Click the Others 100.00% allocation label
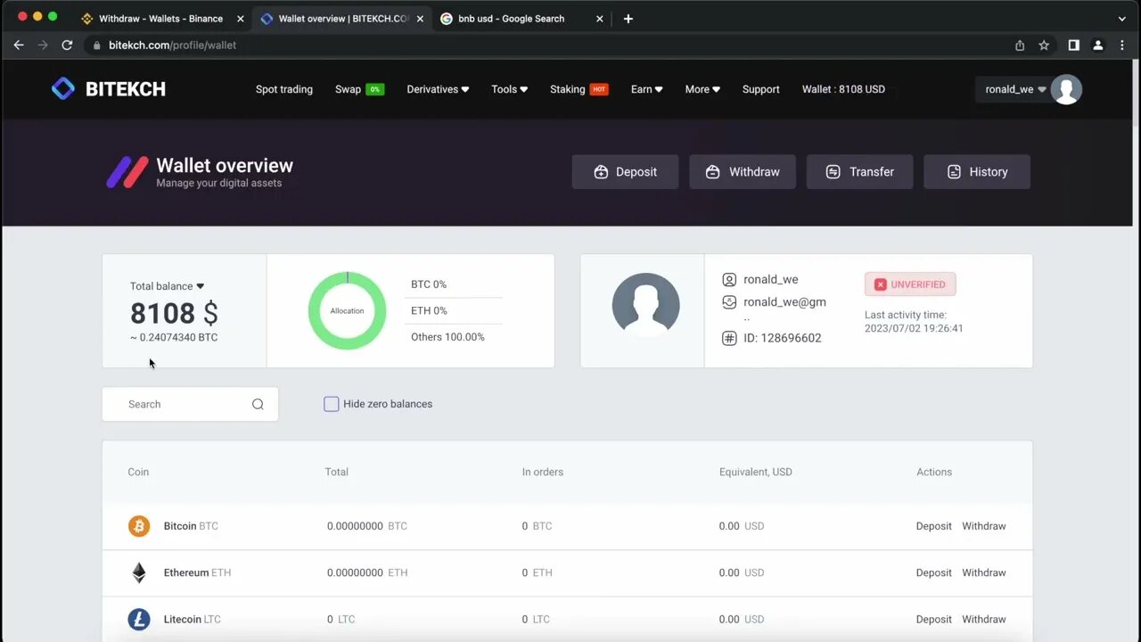 click(447, 337)
